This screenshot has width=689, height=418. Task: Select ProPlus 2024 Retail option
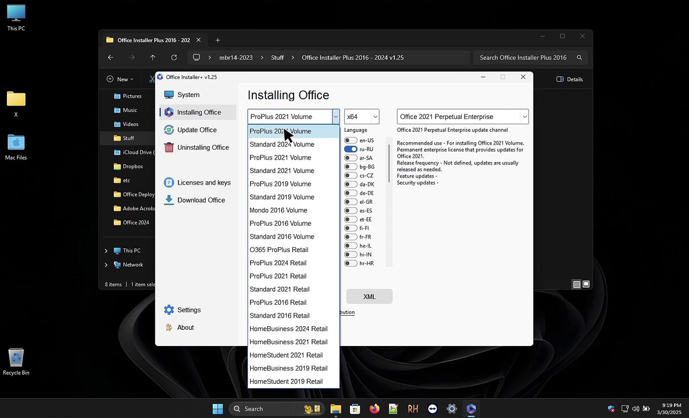click(294, 263)
